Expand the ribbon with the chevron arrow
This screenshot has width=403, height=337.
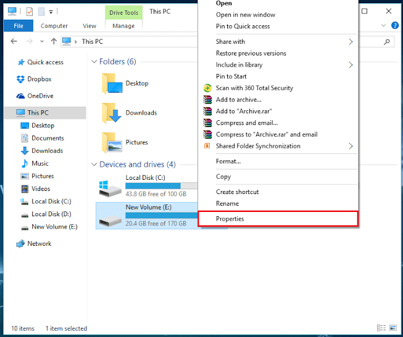[x=383, y=25]
